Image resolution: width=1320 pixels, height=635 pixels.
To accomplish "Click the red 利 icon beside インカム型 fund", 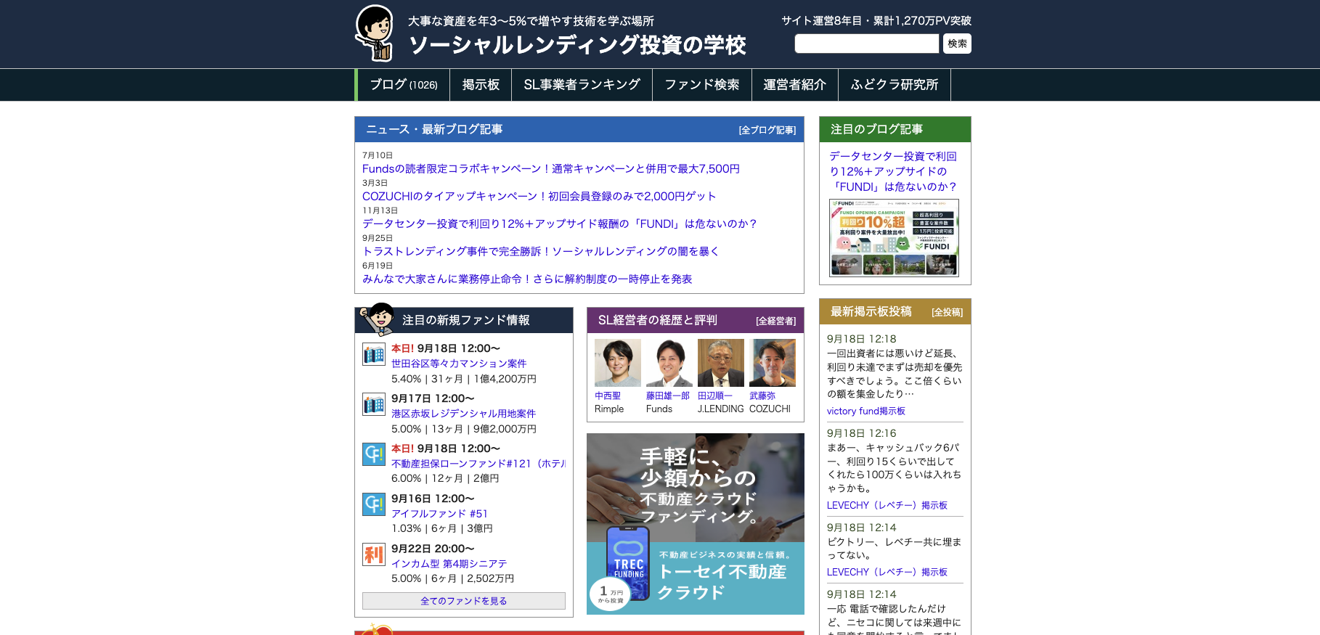I will (374, 554).
